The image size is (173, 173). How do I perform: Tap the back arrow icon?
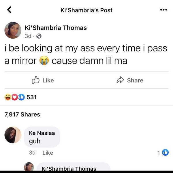pyautogui.click(x=9, y=10)
